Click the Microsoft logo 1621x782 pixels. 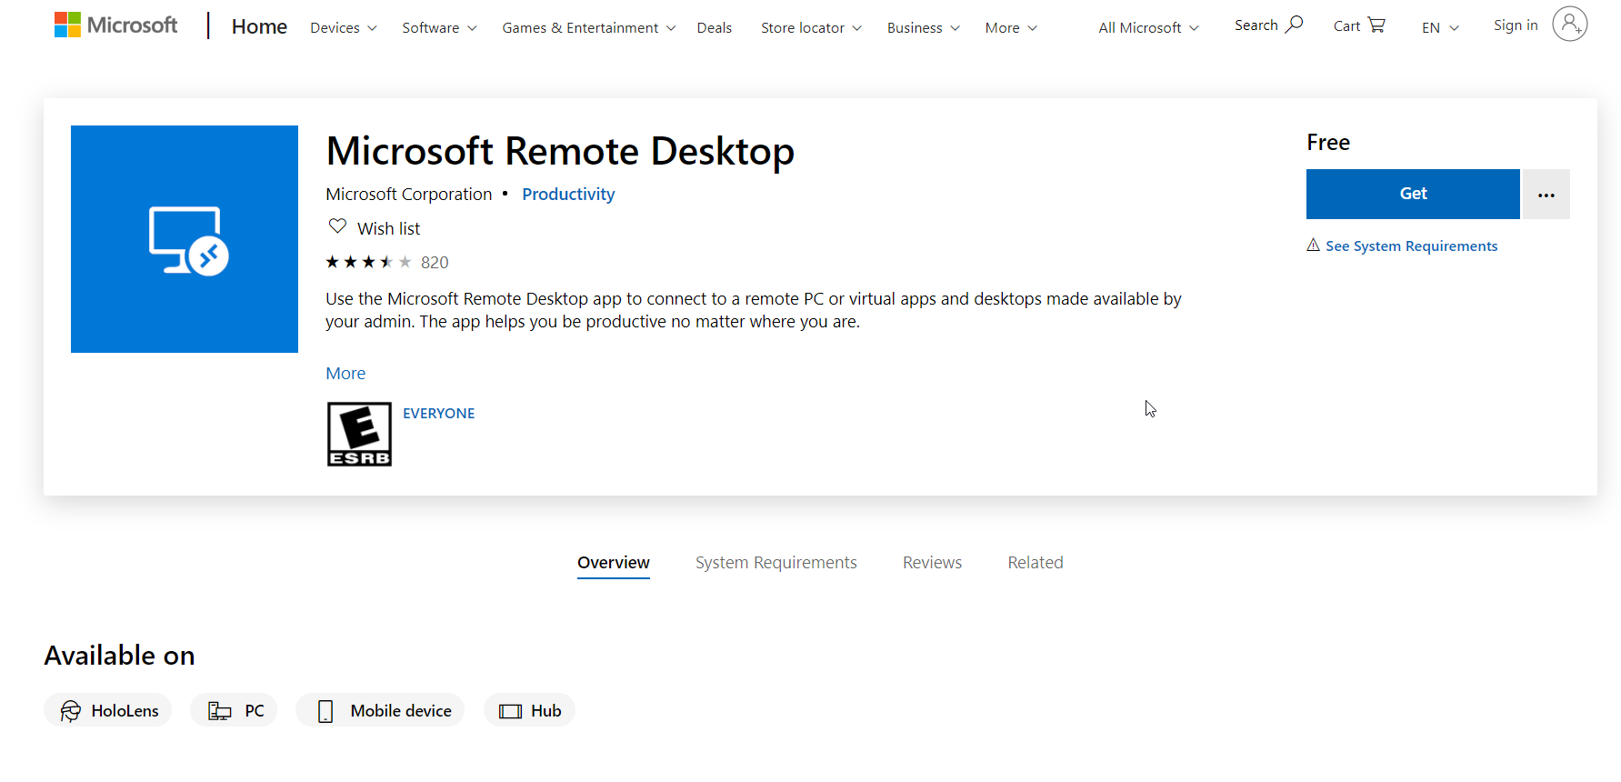coord(115,25)
